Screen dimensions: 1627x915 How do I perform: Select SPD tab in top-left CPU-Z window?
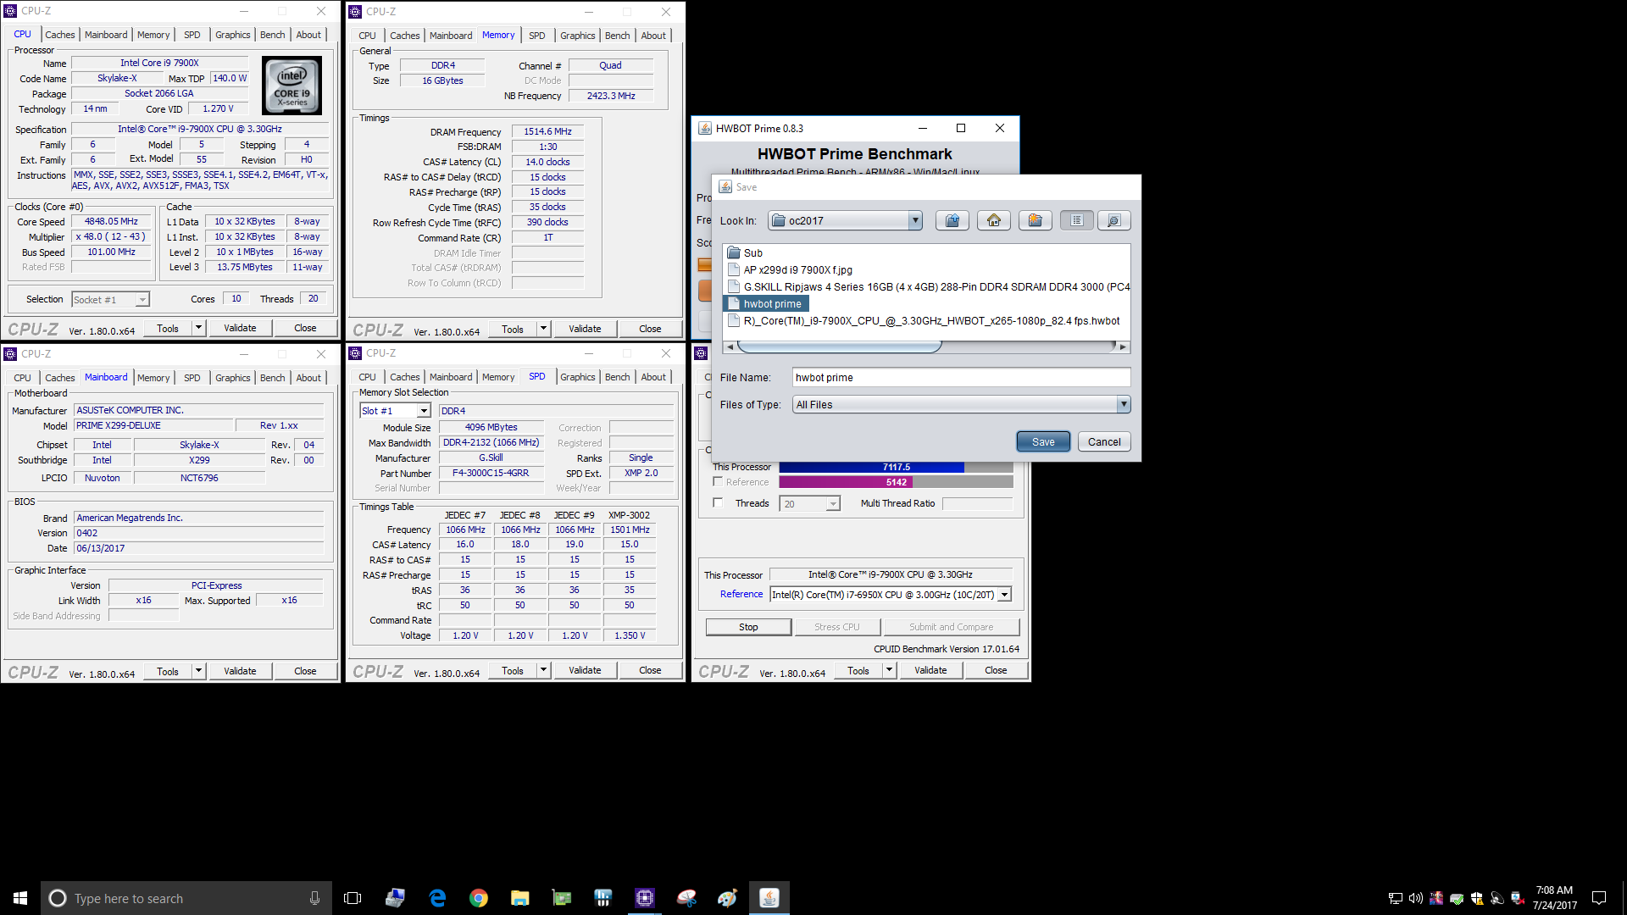coord(192,35)
